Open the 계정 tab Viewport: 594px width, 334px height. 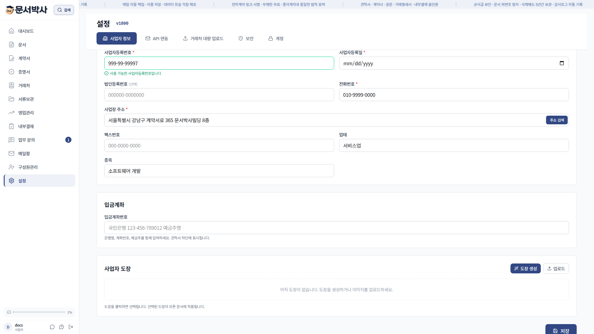point(276,38)
